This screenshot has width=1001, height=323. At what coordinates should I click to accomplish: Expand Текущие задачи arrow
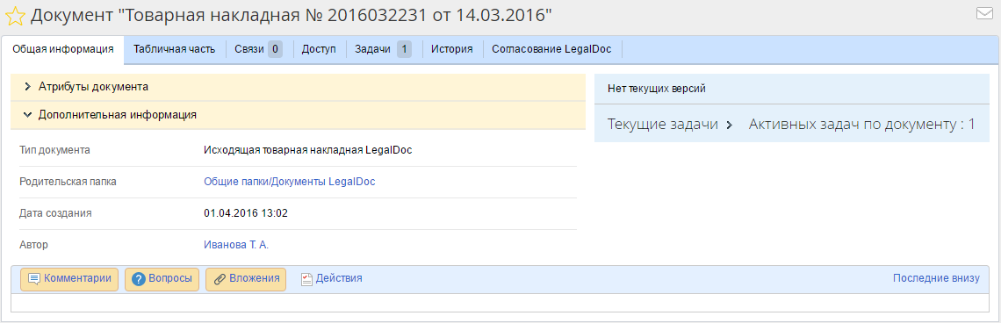729,126
